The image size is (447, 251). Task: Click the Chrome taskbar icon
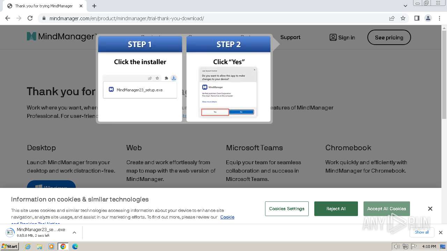point(63,246)
